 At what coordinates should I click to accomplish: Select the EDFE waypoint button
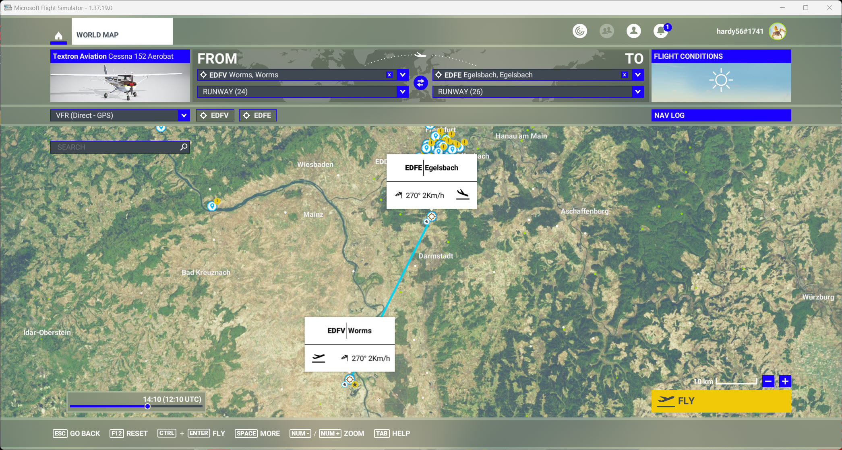click(x=258, y=115)
